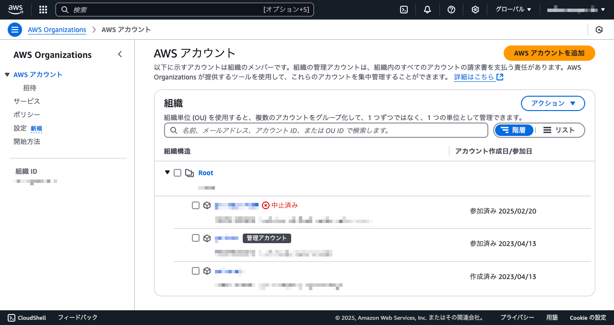Open 設定 in the sidebar

[20, 128]
